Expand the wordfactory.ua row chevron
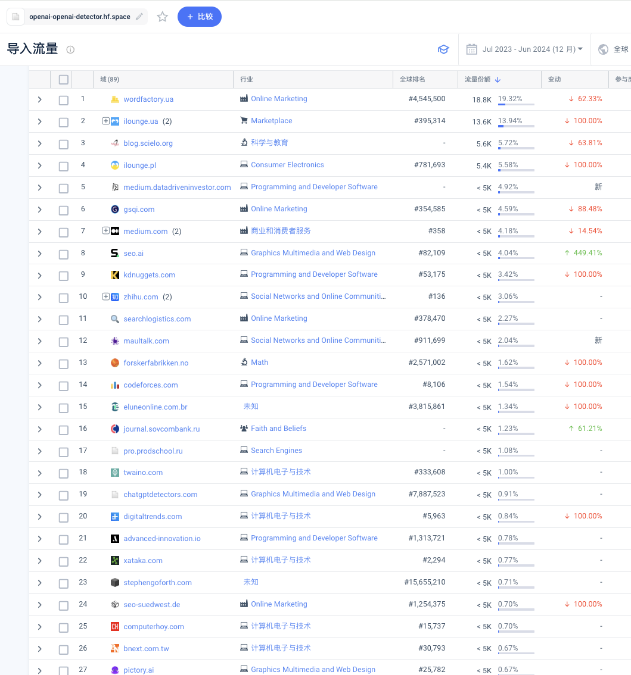Viewport: 631px width, 675px height. coord(40,99)
